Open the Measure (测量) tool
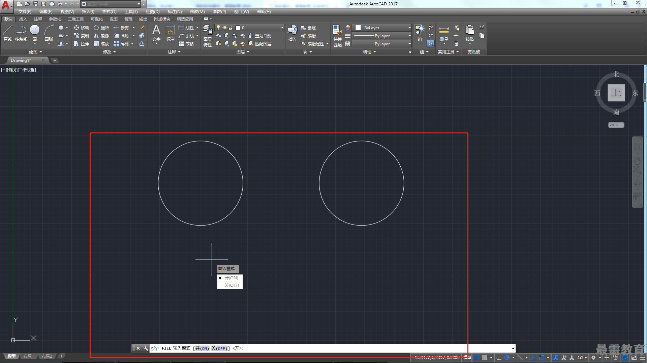647x363 pixels. (x=444, y=33)
